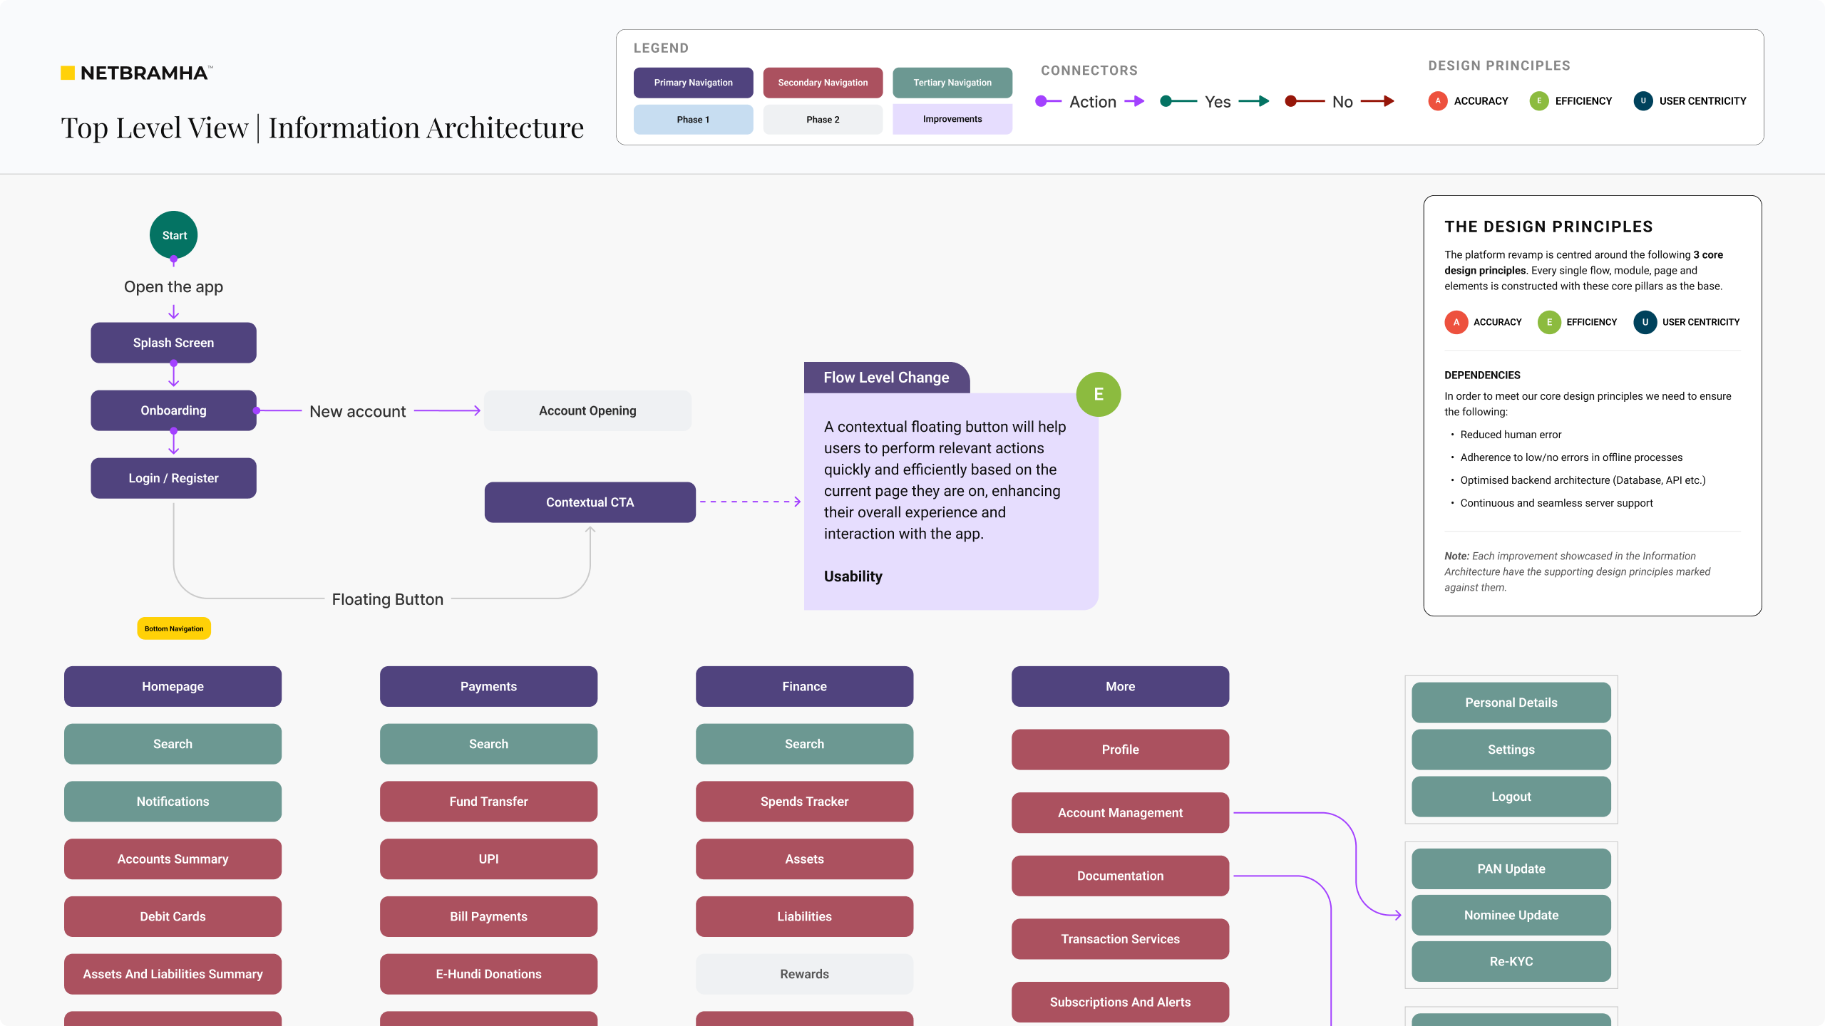Screen dimensions: 1825x1026
Task: Click the Secondary Navigation legend swatch
Action: pos(823,83)
